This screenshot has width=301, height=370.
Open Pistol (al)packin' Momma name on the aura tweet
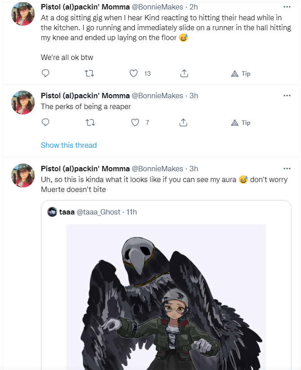point(85,169)
